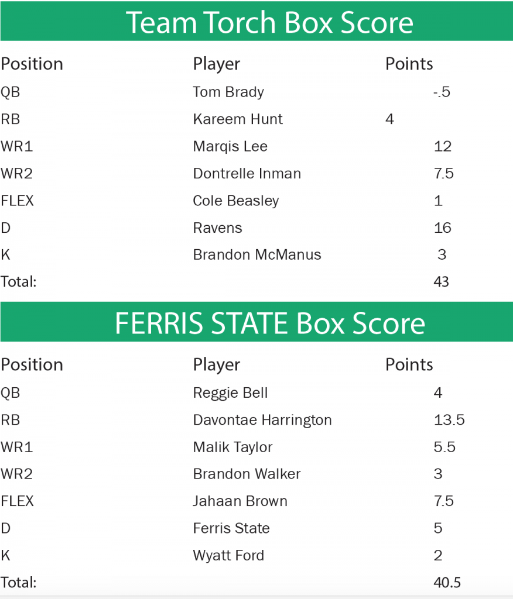
Task: Click Dontrelle Inman in the player column
Action: (247, 174)
